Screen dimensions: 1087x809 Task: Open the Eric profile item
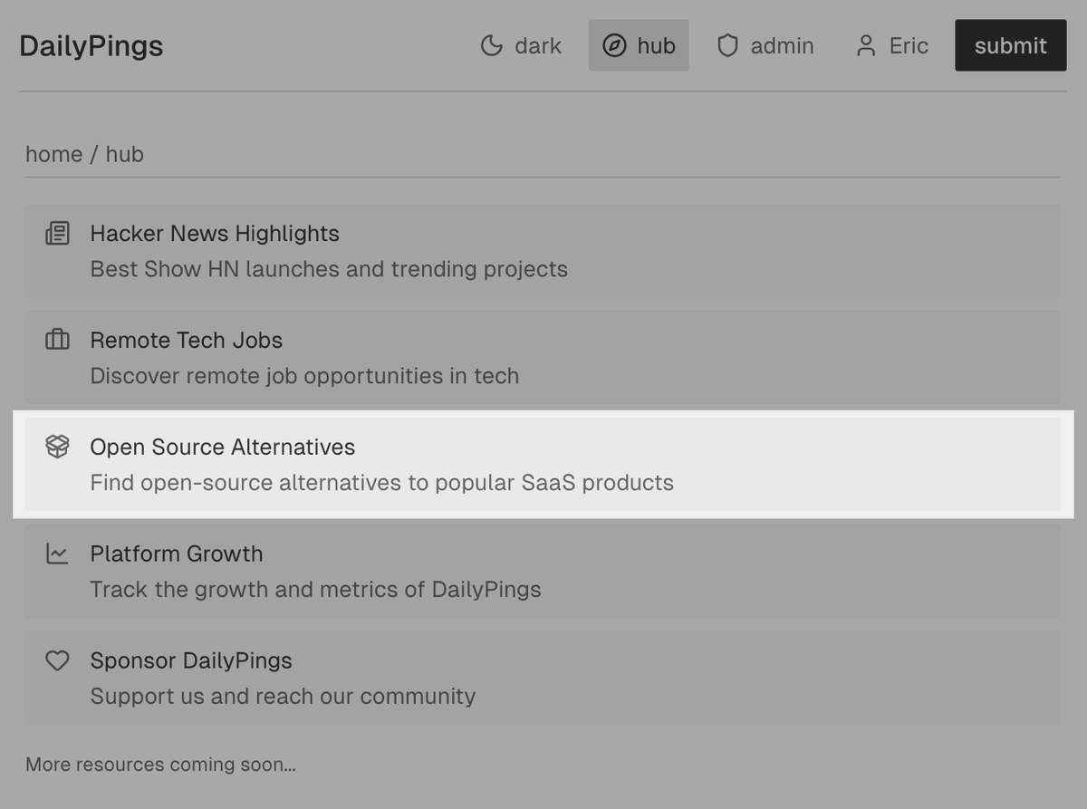coord(892,45)
